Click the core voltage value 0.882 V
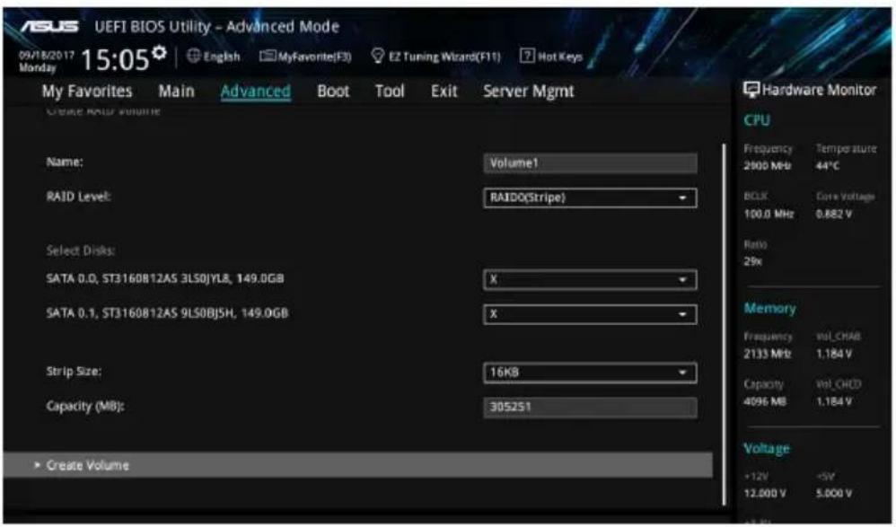 tap(834, 214)
